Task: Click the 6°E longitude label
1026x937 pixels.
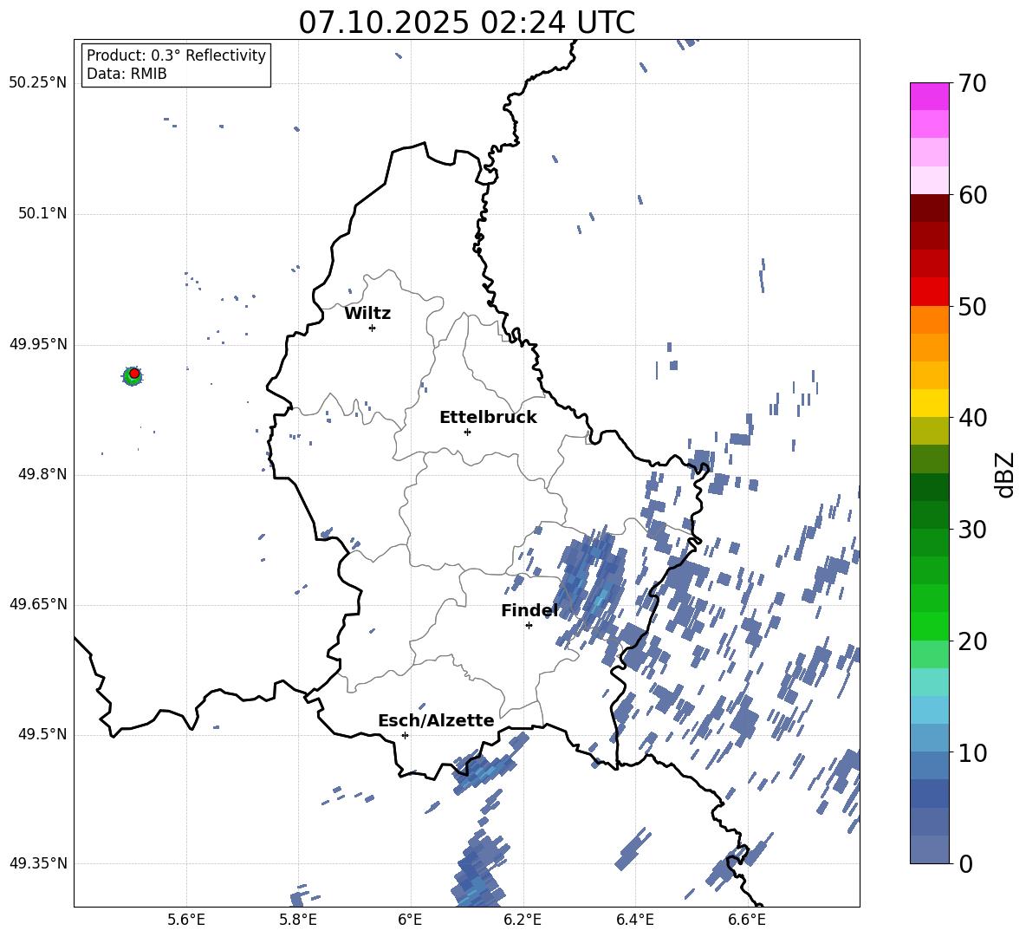Action: tap(410, 920)
